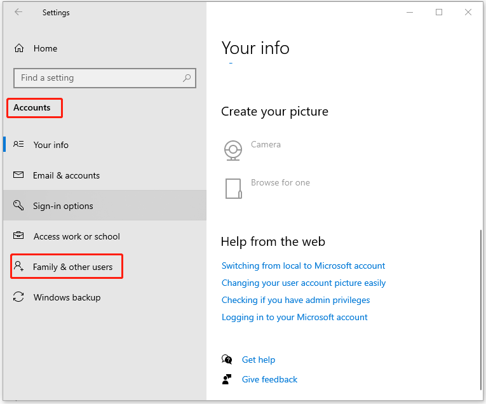Click the Browse for one file icon

click(233, 189)
